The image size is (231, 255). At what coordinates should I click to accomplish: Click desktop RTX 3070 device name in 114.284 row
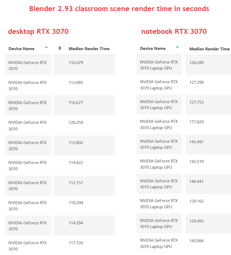coord(28,226)
